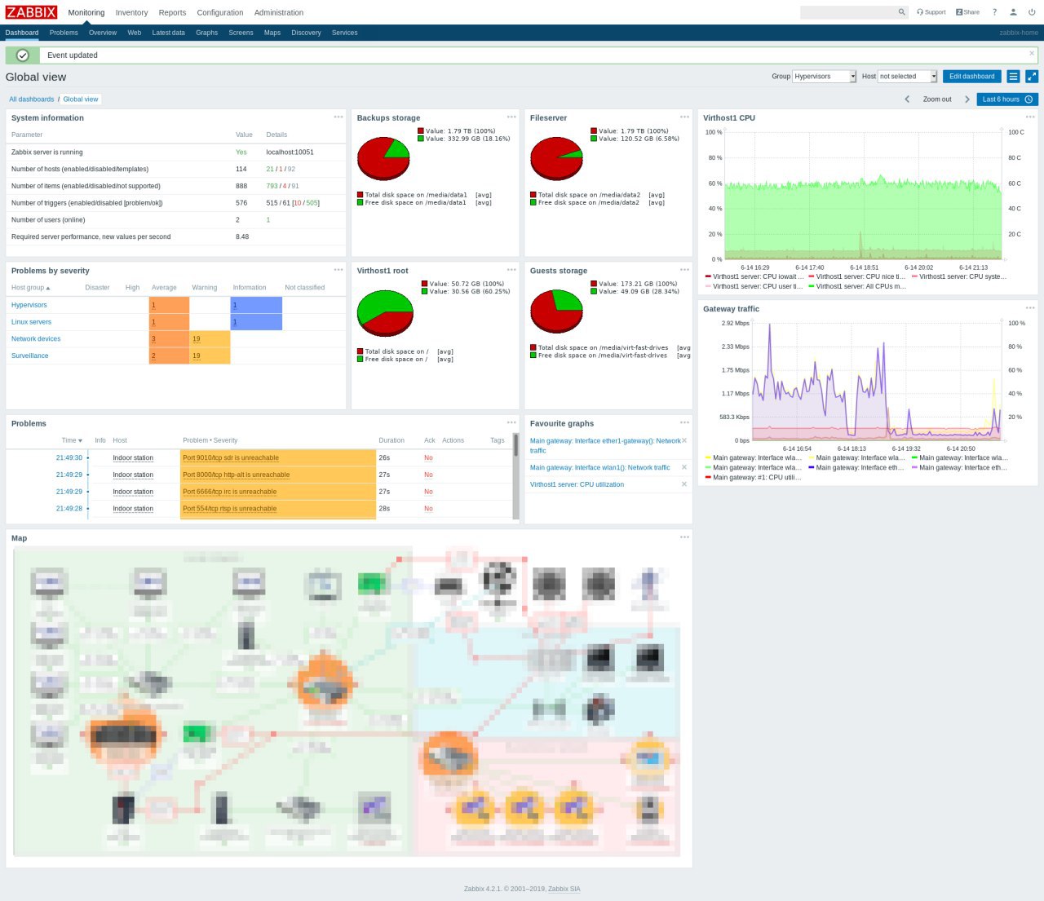1044x901 pixels.
Task: Open the Administration menu
Action: [279, 13]
